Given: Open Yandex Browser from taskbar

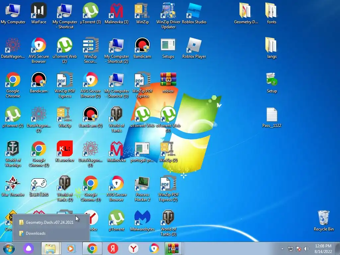Looking at the screenshot, I should [133, 248].
